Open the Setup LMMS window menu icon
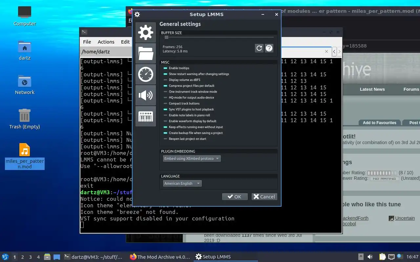Image resolution: width=420 pixels, height=262 pixels. point(137,14)
